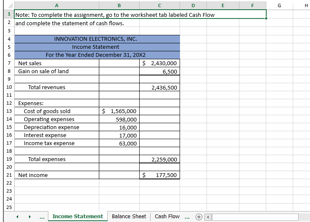The height and width of the screenshot is (222, 310).
Task: Select income tax value 63,000
Action: [119, 143]
